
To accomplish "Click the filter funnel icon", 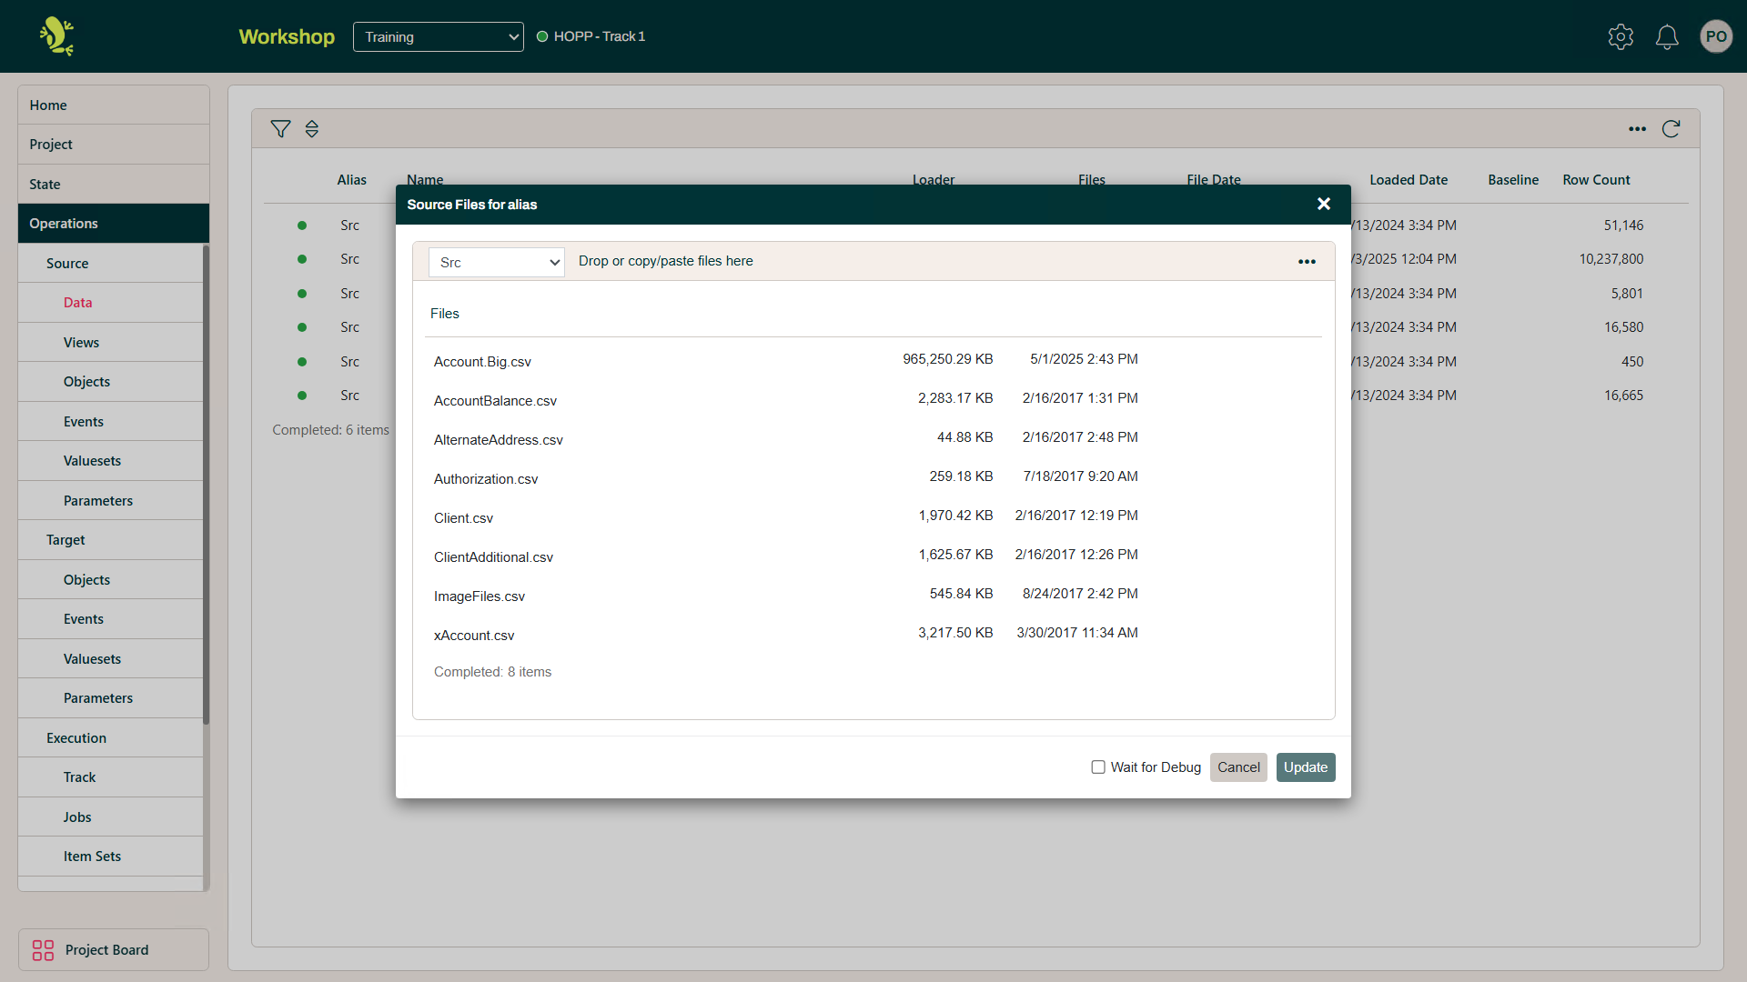I will coord(280,129).
